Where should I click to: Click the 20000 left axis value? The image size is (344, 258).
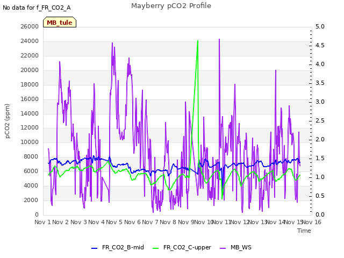tap(30, 70)
